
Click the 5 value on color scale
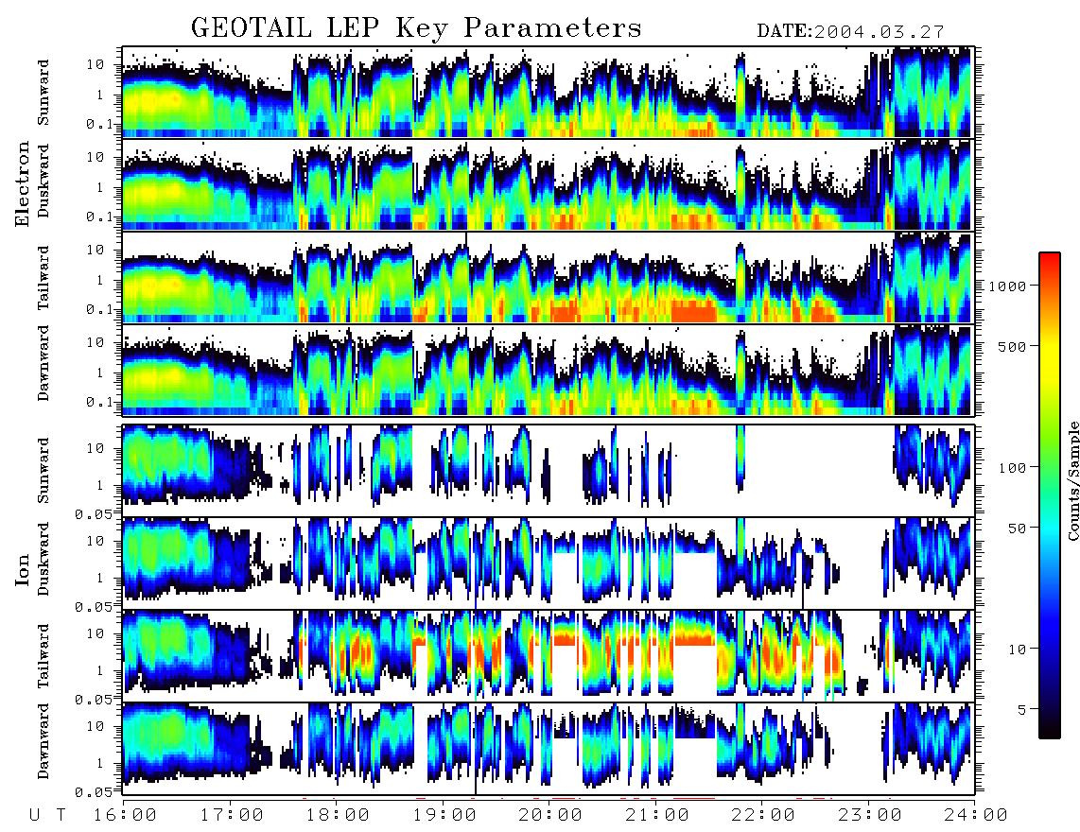click(x=1022, y=709)
